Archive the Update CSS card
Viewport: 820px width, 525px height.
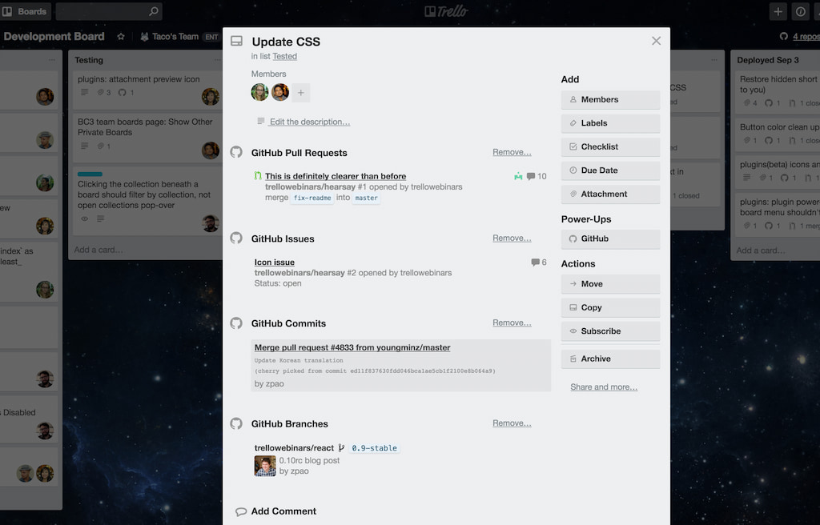tap(610, 359)
